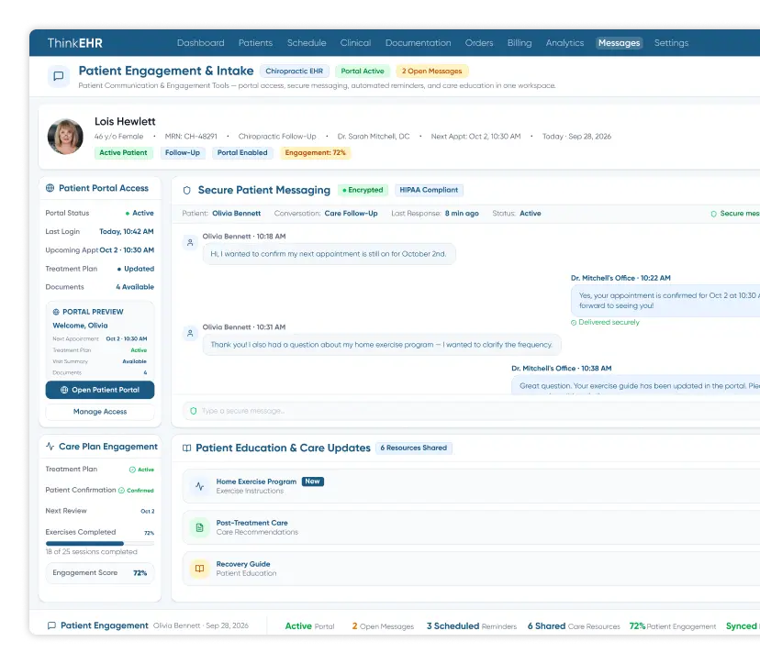Click the Patient Confirmation Confirmed check icon
This screenshot has height=664, width=760.
tap(122, 490)
